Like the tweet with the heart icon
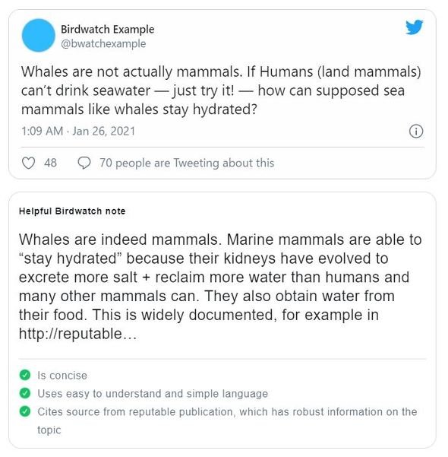This screenshot has height=457, width=448. tap(29, 163)
